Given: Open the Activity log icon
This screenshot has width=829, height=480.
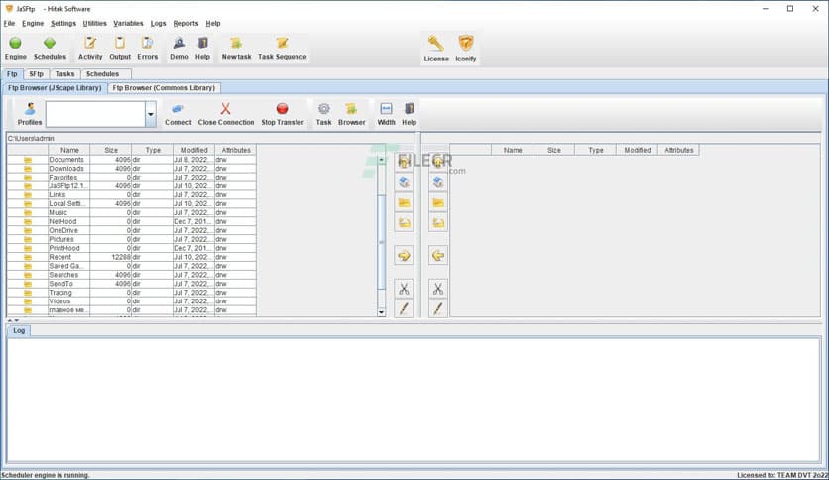Looking at the screenshot, I should click(90, 44).
